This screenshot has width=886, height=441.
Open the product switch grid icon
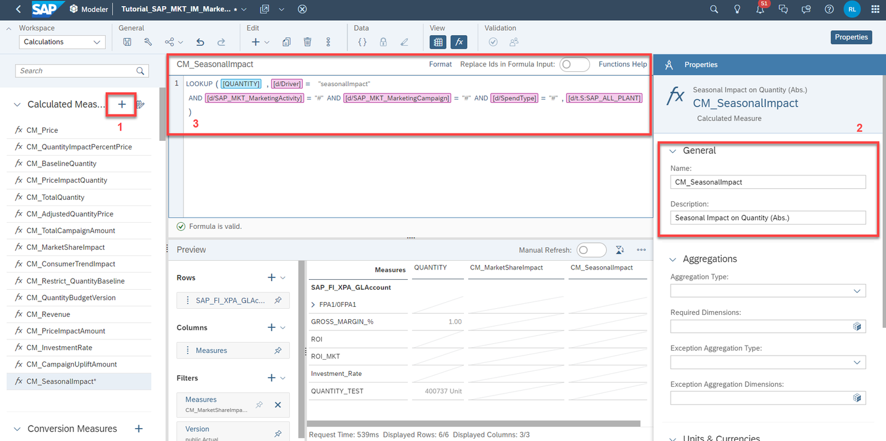click(x=875, y=9)
